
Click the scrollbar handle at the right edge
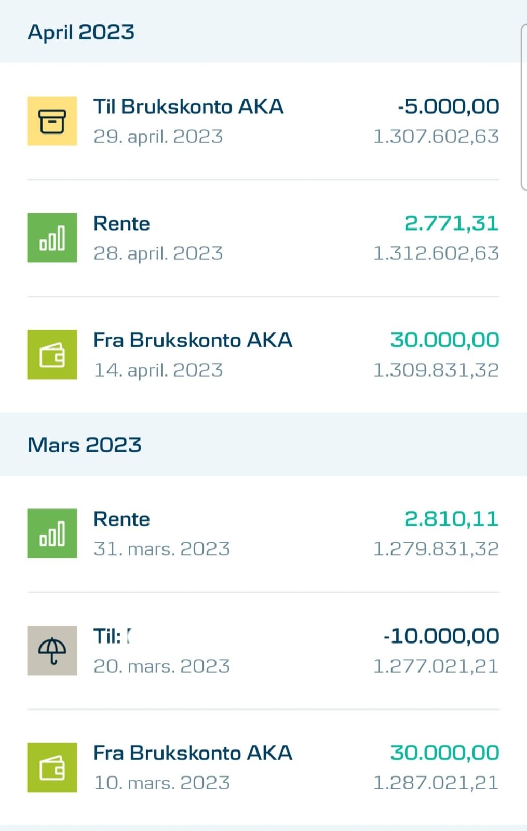523,106
